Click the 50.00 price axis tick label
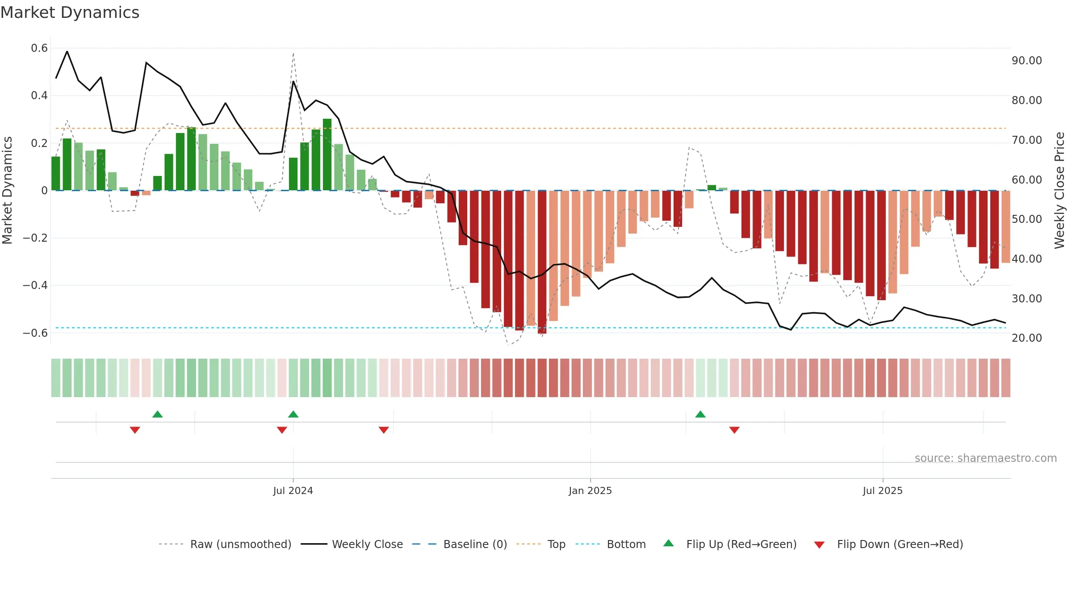 click(1027, 219)
